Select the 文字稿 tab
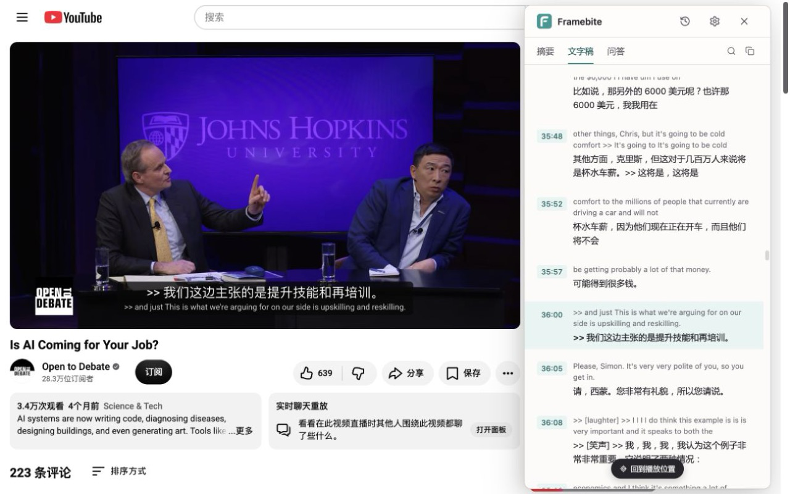 [x=581, y=51]
